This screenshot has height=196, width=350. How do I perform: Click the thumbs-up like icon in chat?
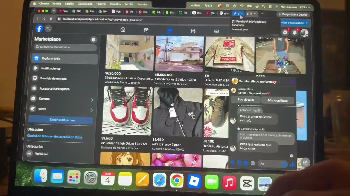293,164
